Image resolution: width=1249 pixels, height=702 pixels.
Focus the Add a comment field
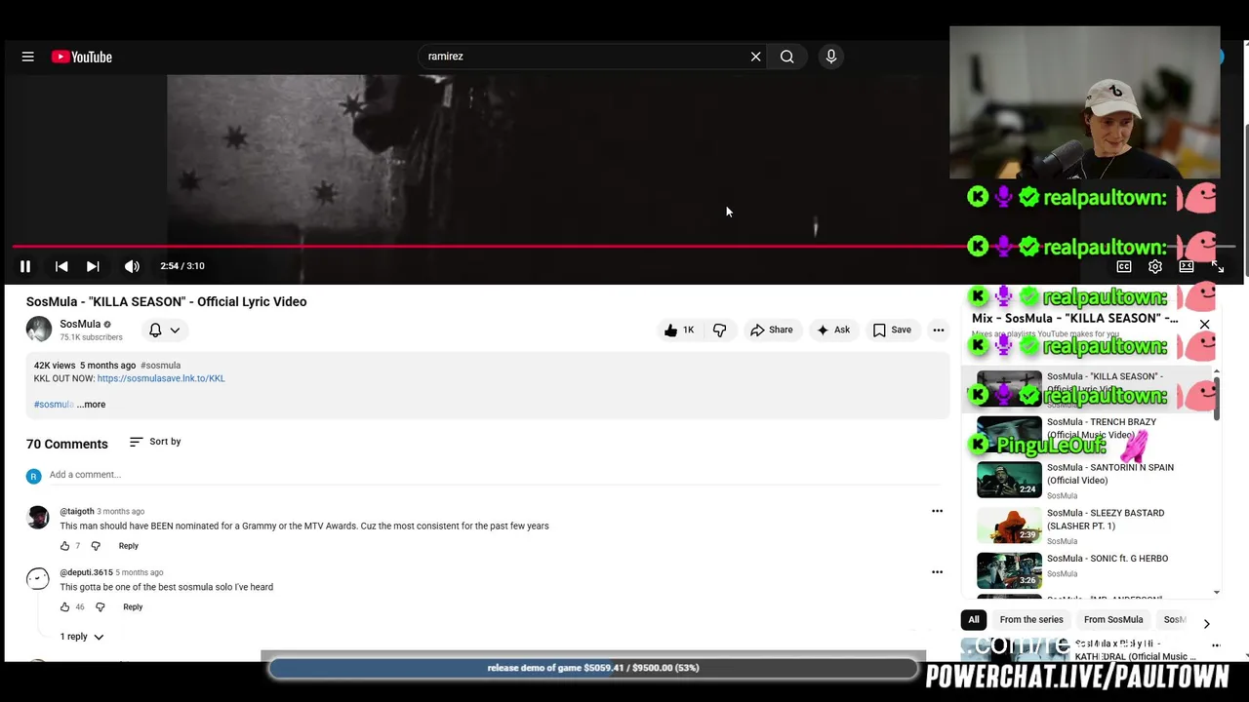coord(494,475)
